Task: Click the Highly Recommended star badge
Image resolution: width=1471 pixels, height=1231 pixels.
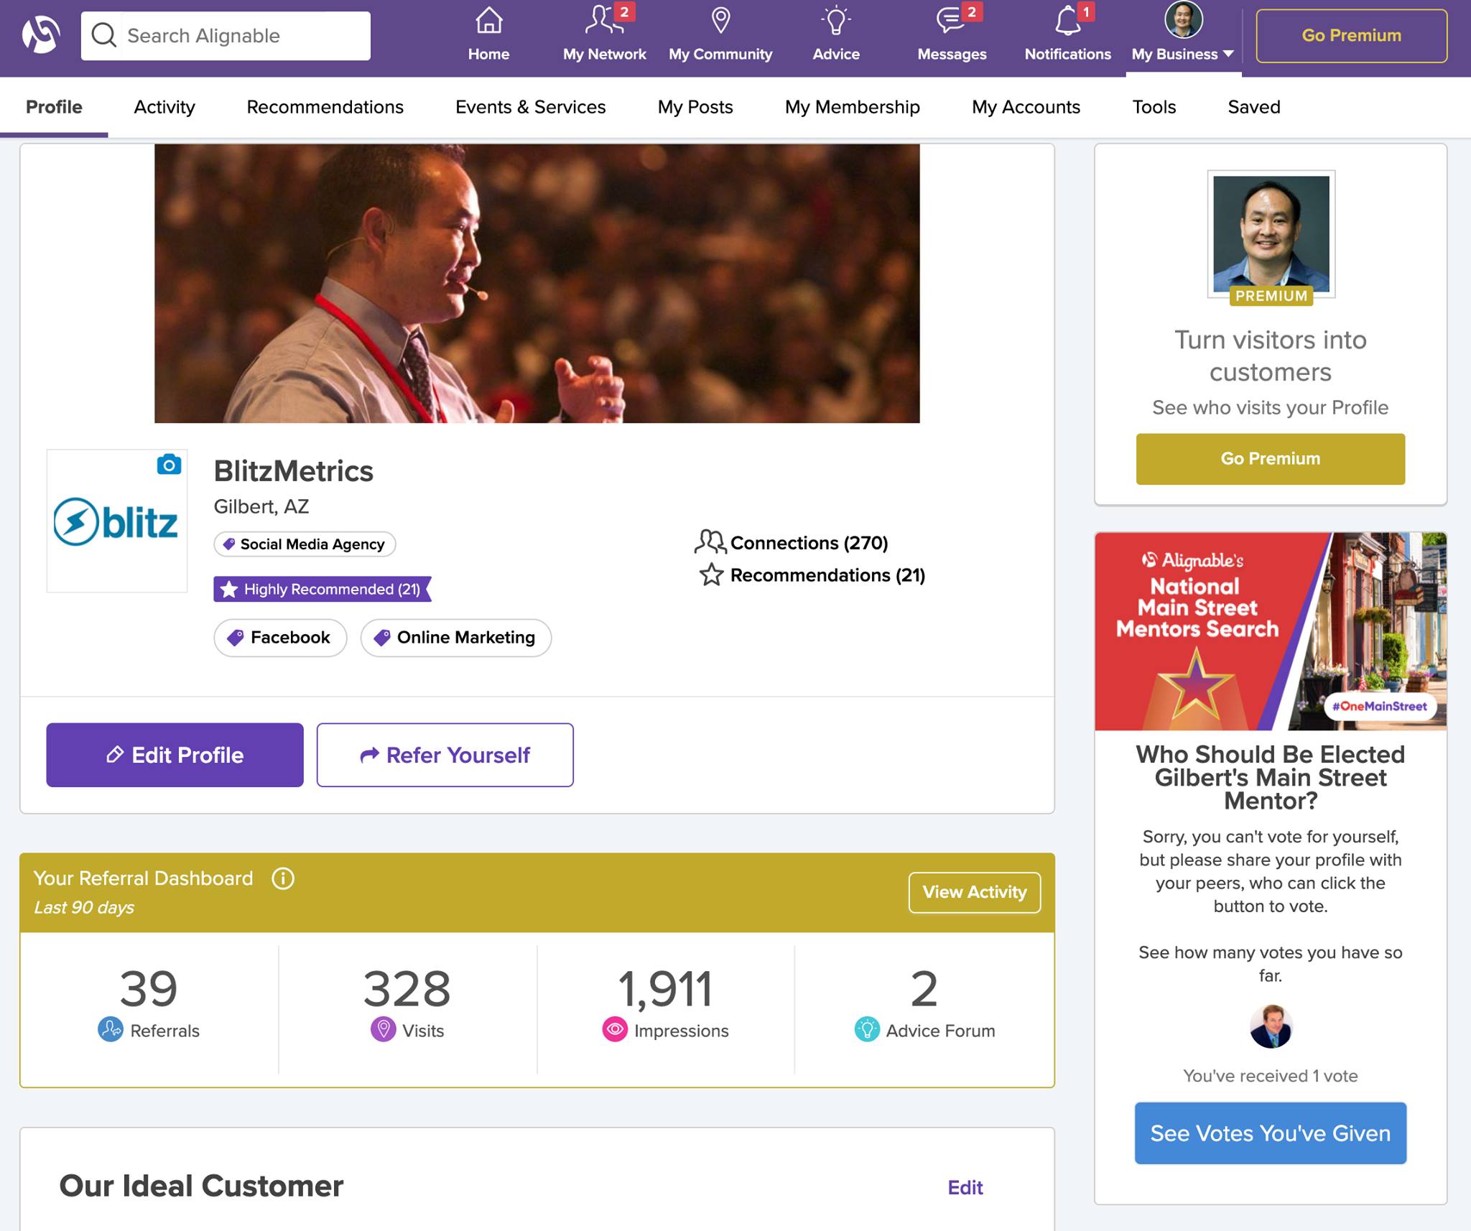Action: [x=322, y=589]
